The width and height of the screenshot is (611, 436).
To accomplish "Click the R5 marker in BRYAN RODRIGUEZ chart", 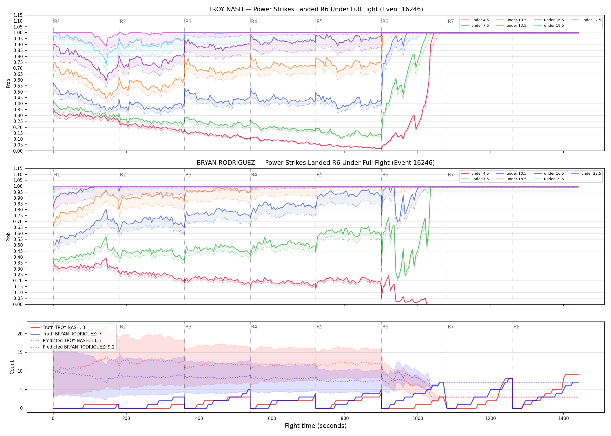I will [319, 175].
